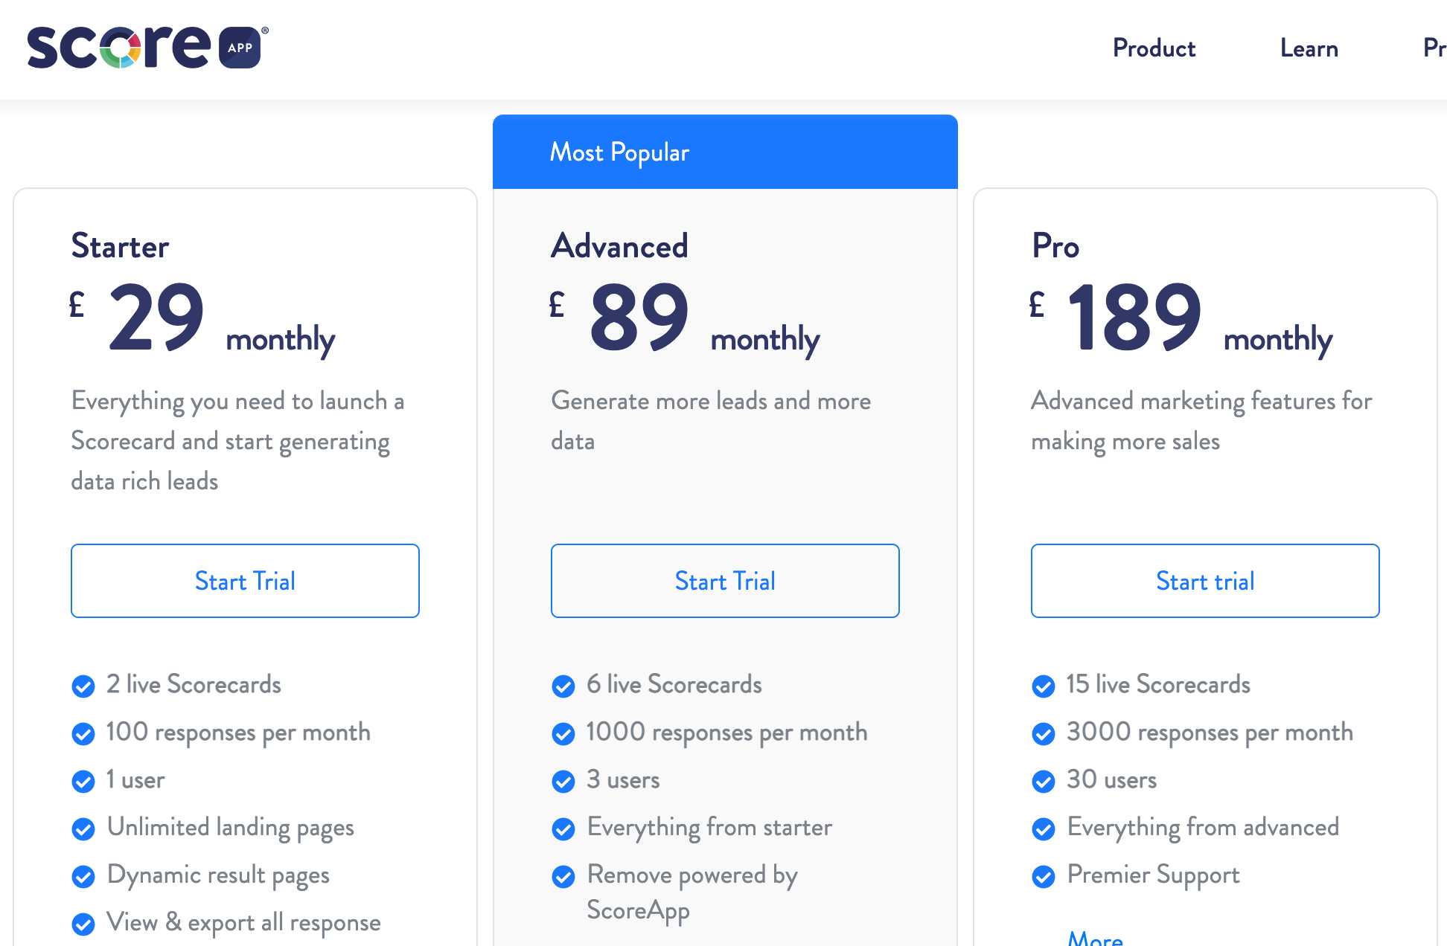1447x946 pixels.
Task: Click the Advanced plan title
Action: pos(619,246)
